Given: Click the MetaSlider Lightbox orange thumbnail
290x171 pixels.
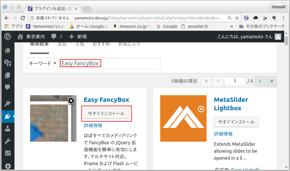Looking at the screenshot, I should (x=183, y=118).
